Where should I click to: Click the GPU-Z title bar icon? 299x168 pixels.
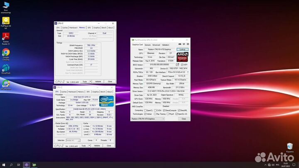click(x=133, y=40)
